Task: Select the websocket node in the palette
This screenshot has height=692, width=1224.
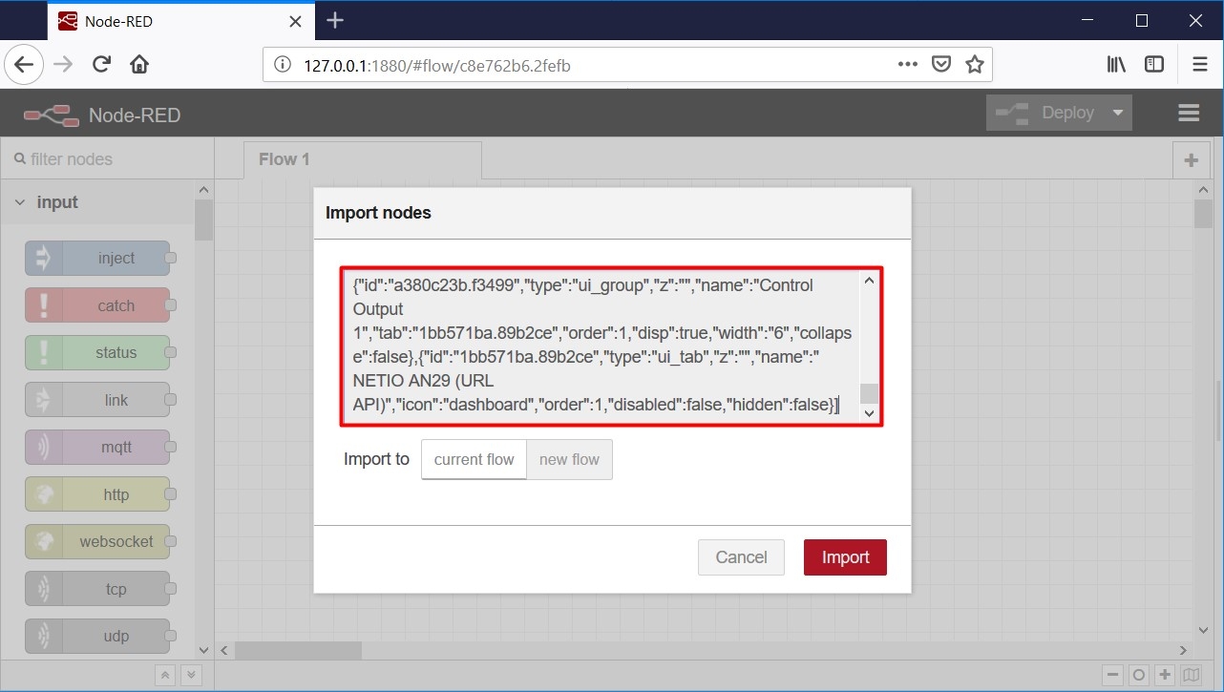Action: pos(97,541)
